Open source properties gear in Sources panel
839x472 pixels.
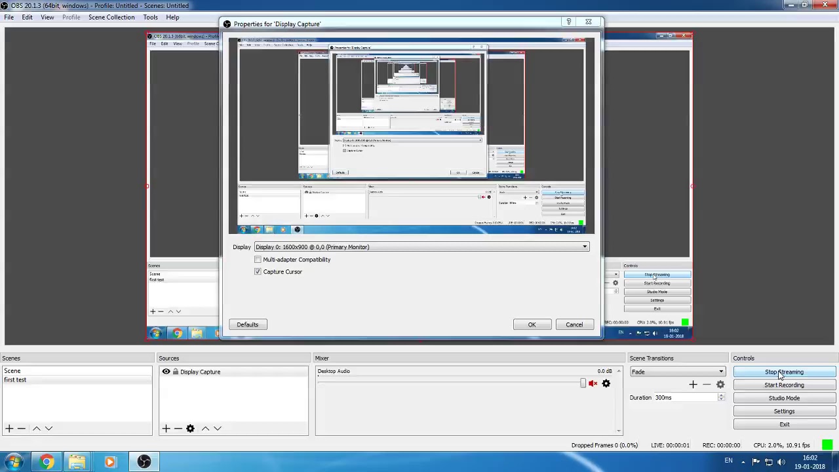[190, 428]
